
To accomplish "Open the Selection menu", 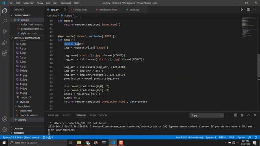I will [x=29, y=3].
